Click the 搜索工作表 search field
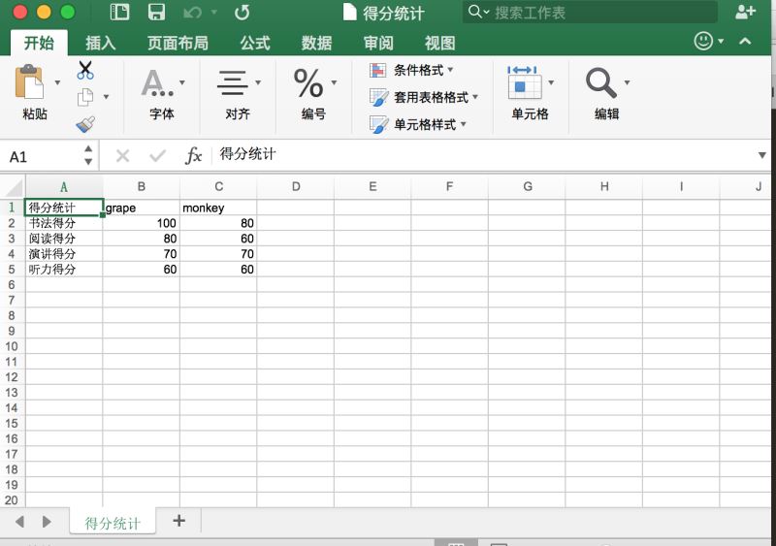Image resolution: width=776 pixels, height=546 pixels. [x=590, y=12]
